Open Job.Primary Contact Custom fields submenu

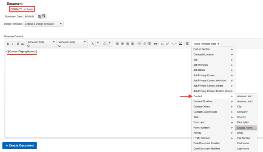(213, 91)
